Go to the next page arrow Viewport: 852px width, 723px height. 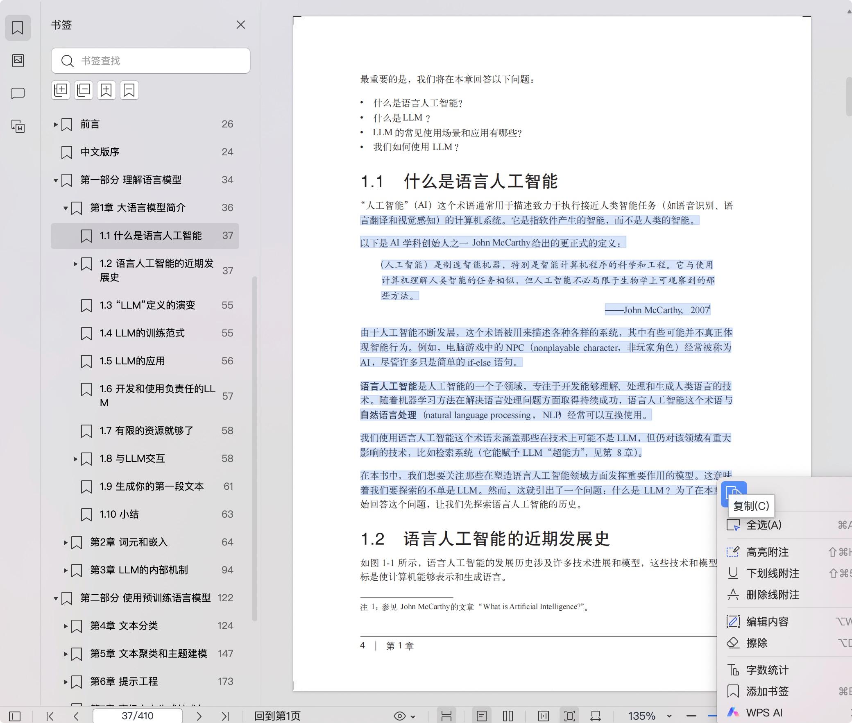pyautogui.click(x=199, y=716)
